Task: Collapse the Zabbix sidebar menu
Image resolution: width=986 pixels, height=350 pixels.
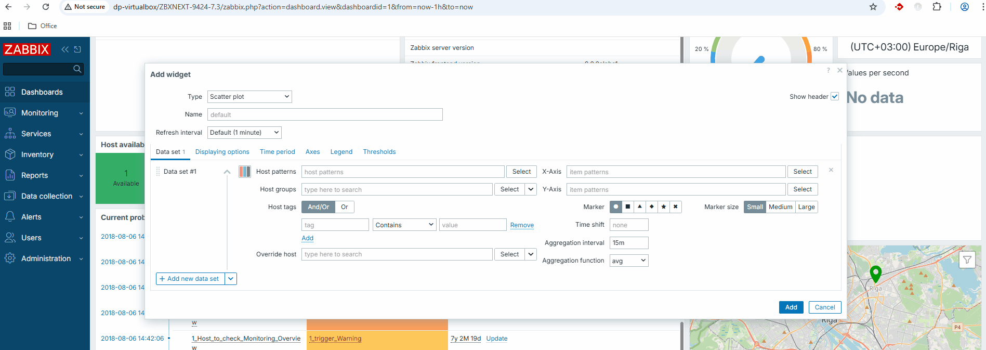Action: (65, 49)
